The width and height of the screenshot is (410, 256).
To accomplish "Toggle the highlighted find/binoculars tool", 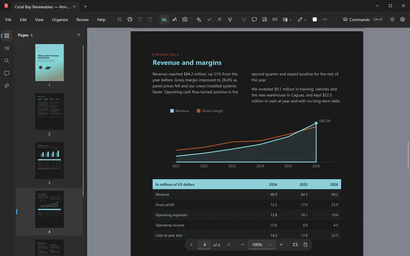I will tap(164, 19).
